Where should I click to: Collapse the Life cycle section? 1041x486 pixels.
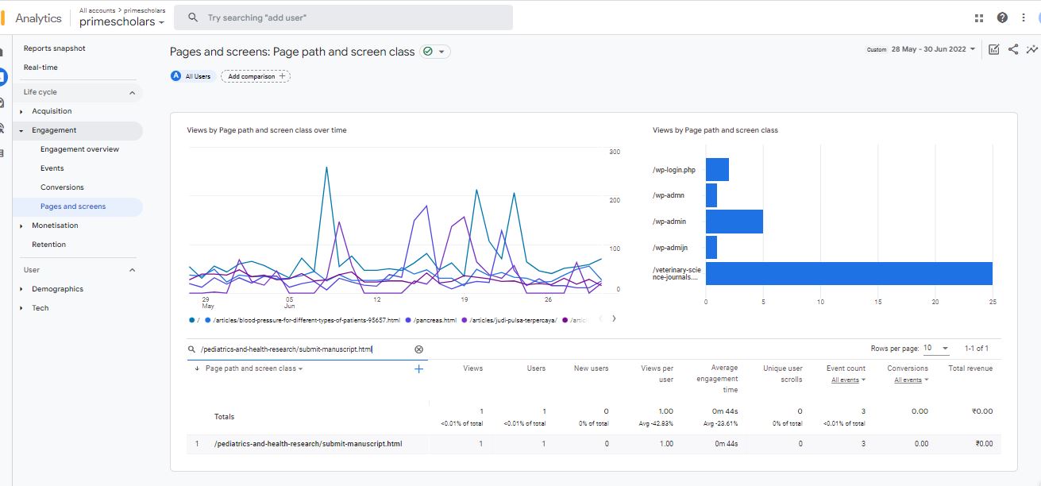(x=132, y=92)
